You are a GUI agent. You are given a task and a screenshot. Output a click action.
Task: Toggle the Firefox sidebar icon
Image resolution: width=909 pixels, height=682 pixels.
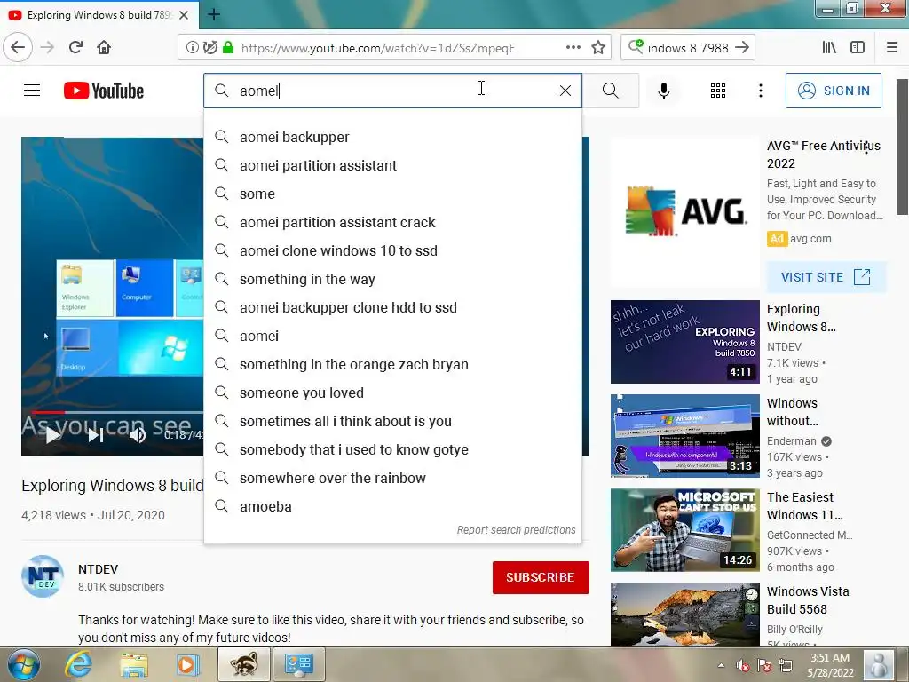[858, 48]
